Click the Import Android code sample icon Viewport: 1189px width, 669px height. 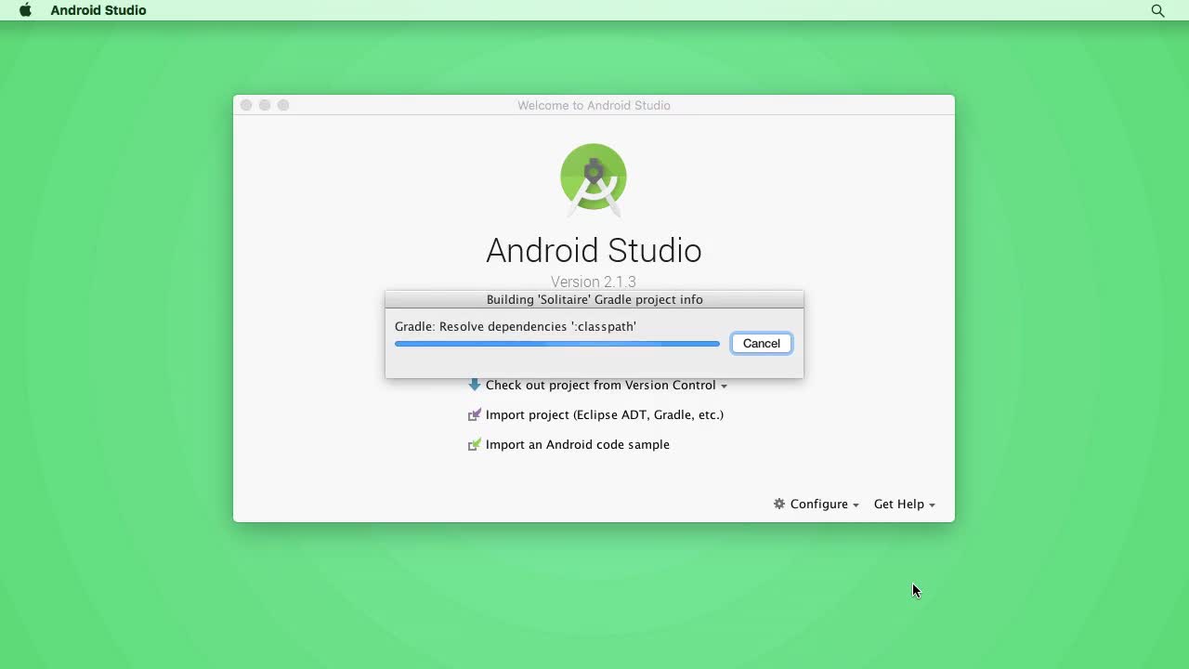(x=474, y=444)
